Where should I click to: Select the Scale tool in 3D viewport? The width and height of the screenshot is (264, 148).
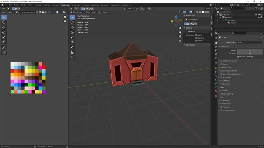point(72,37)
